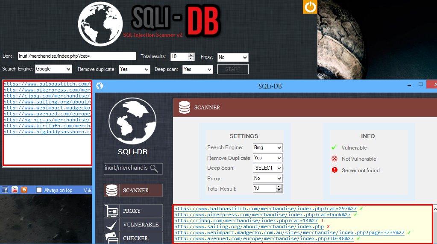Click the VULNERABLE checkmark sidebar icon
The width and height of the screenshot is (437, 244).
point(112,225)
